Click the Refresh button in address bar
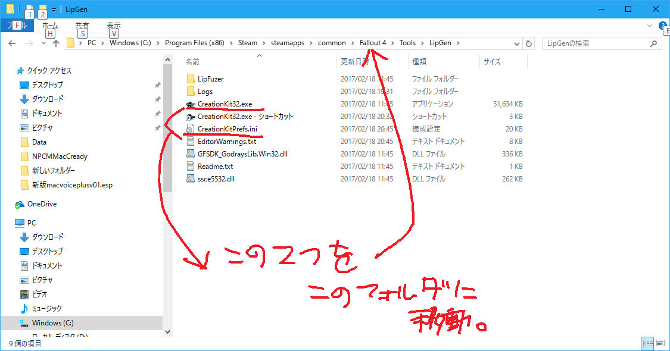The image size is (670, 351). (529, 43)
